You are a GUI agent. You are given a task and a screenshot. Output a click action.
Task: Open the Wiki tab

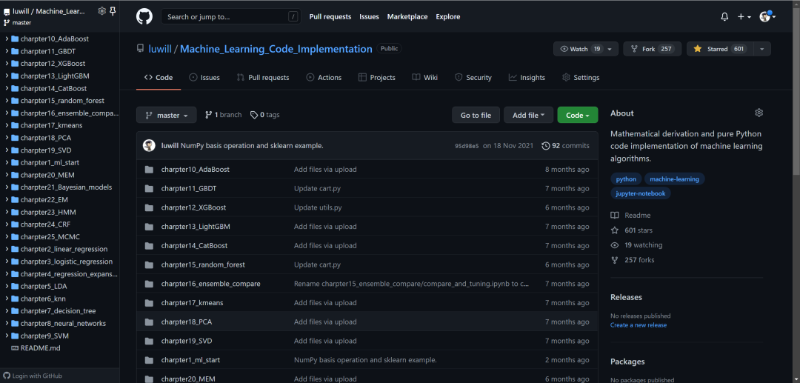[425, 78]
